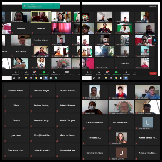The height and width of the screenshot is (162, 162).
Task: Expand the Participantes caret next to 104
Action: tap(93, 72)
